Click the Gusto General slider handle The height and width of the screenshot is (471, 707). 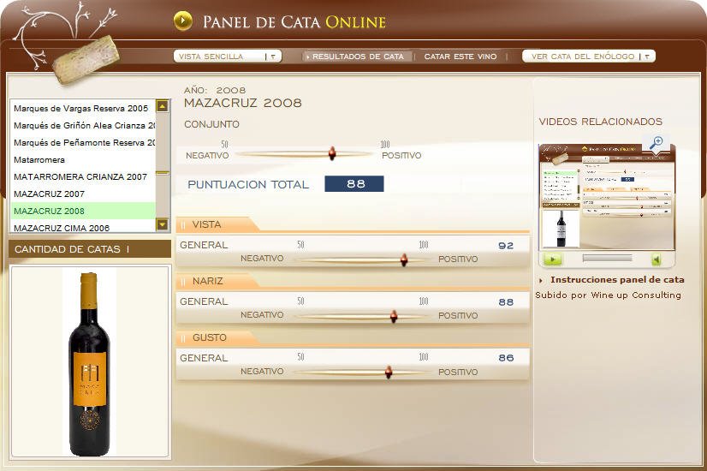(389, 373)
